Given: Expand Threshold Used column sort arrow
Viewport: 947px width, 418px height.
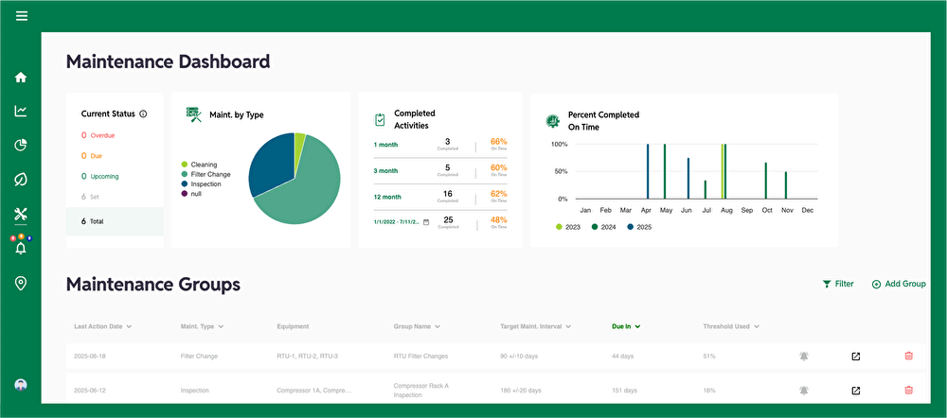Looking at the screenshot, I should click(x=758, y=326).
